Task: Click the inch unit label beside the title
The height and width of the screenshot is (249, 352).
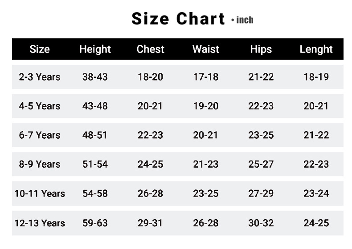Action: click(x=244, y=20)
